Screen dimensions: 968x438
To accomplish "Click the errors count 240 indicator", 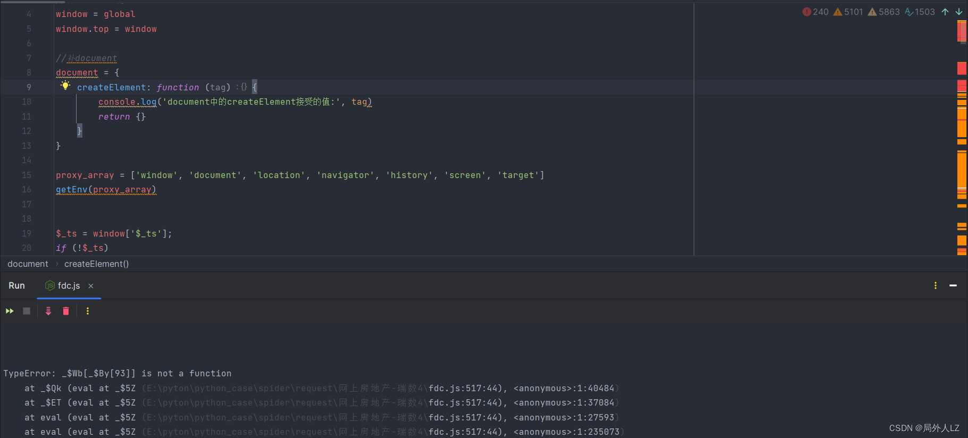I will (x=815, y=12).
